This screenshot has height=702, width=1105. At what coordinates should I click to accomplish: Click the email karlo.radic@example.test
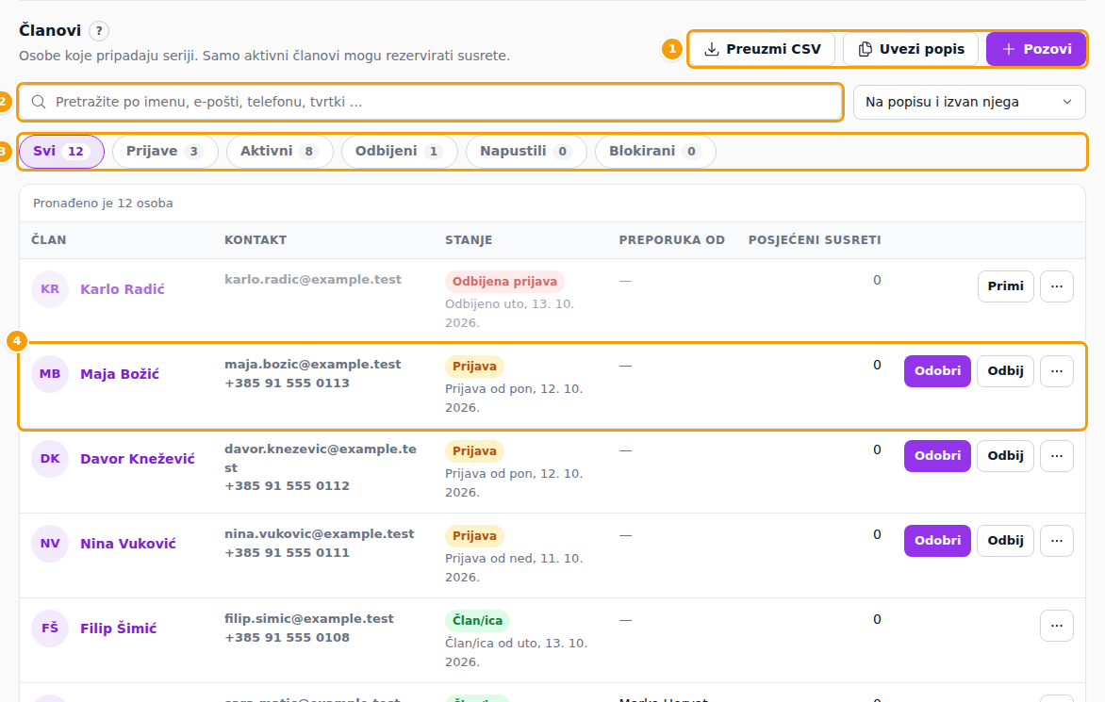pyautogui.click(x=313, y=280)
